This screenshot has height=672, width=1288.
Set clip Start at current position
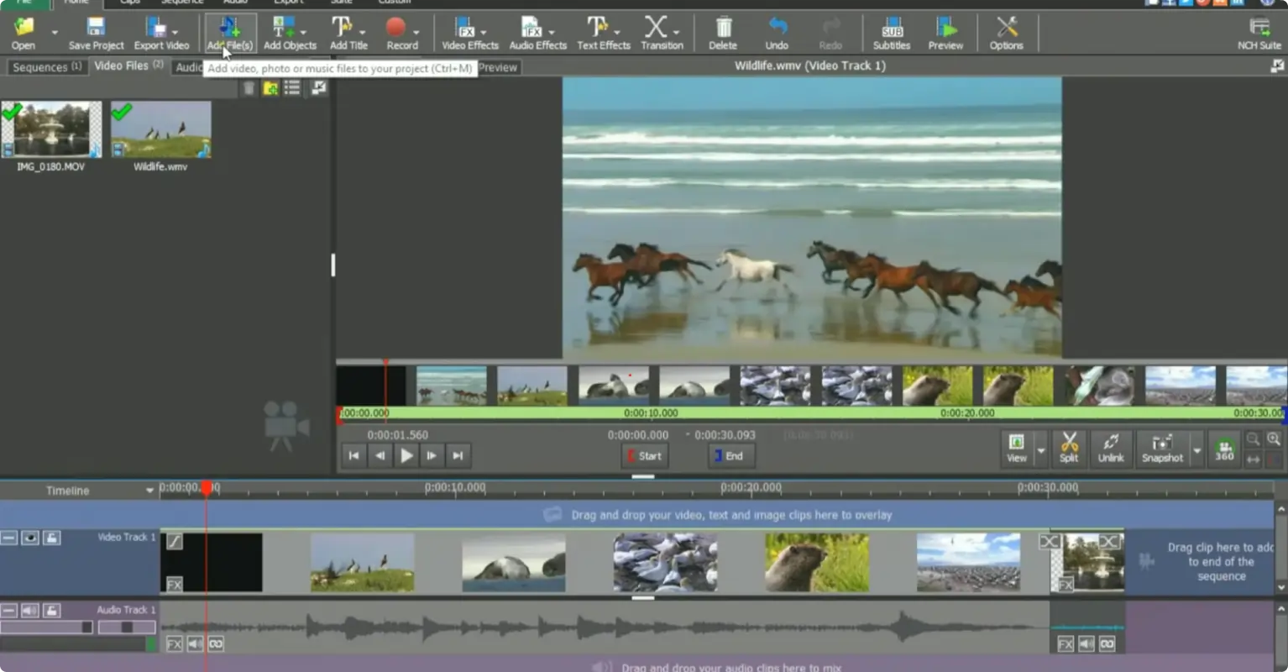coord(644,455)
